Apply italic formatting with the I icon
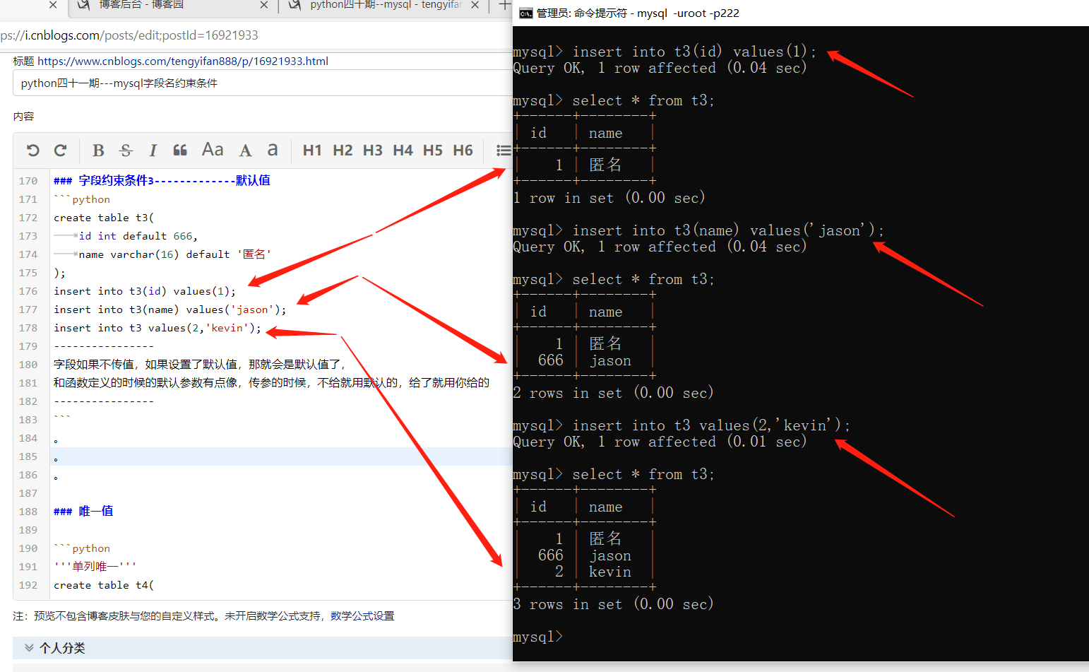This screenshot has width=1089, height=672. tap(153, 150)
